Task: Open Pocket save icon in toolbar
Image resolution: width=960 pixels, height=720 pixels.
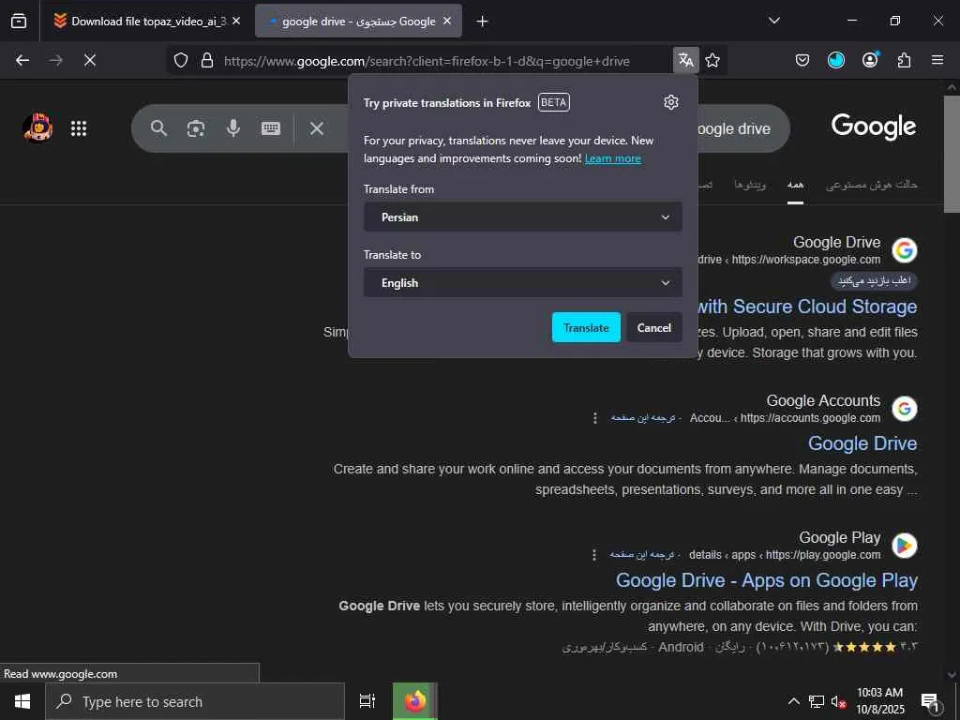Action: point(802,60)
